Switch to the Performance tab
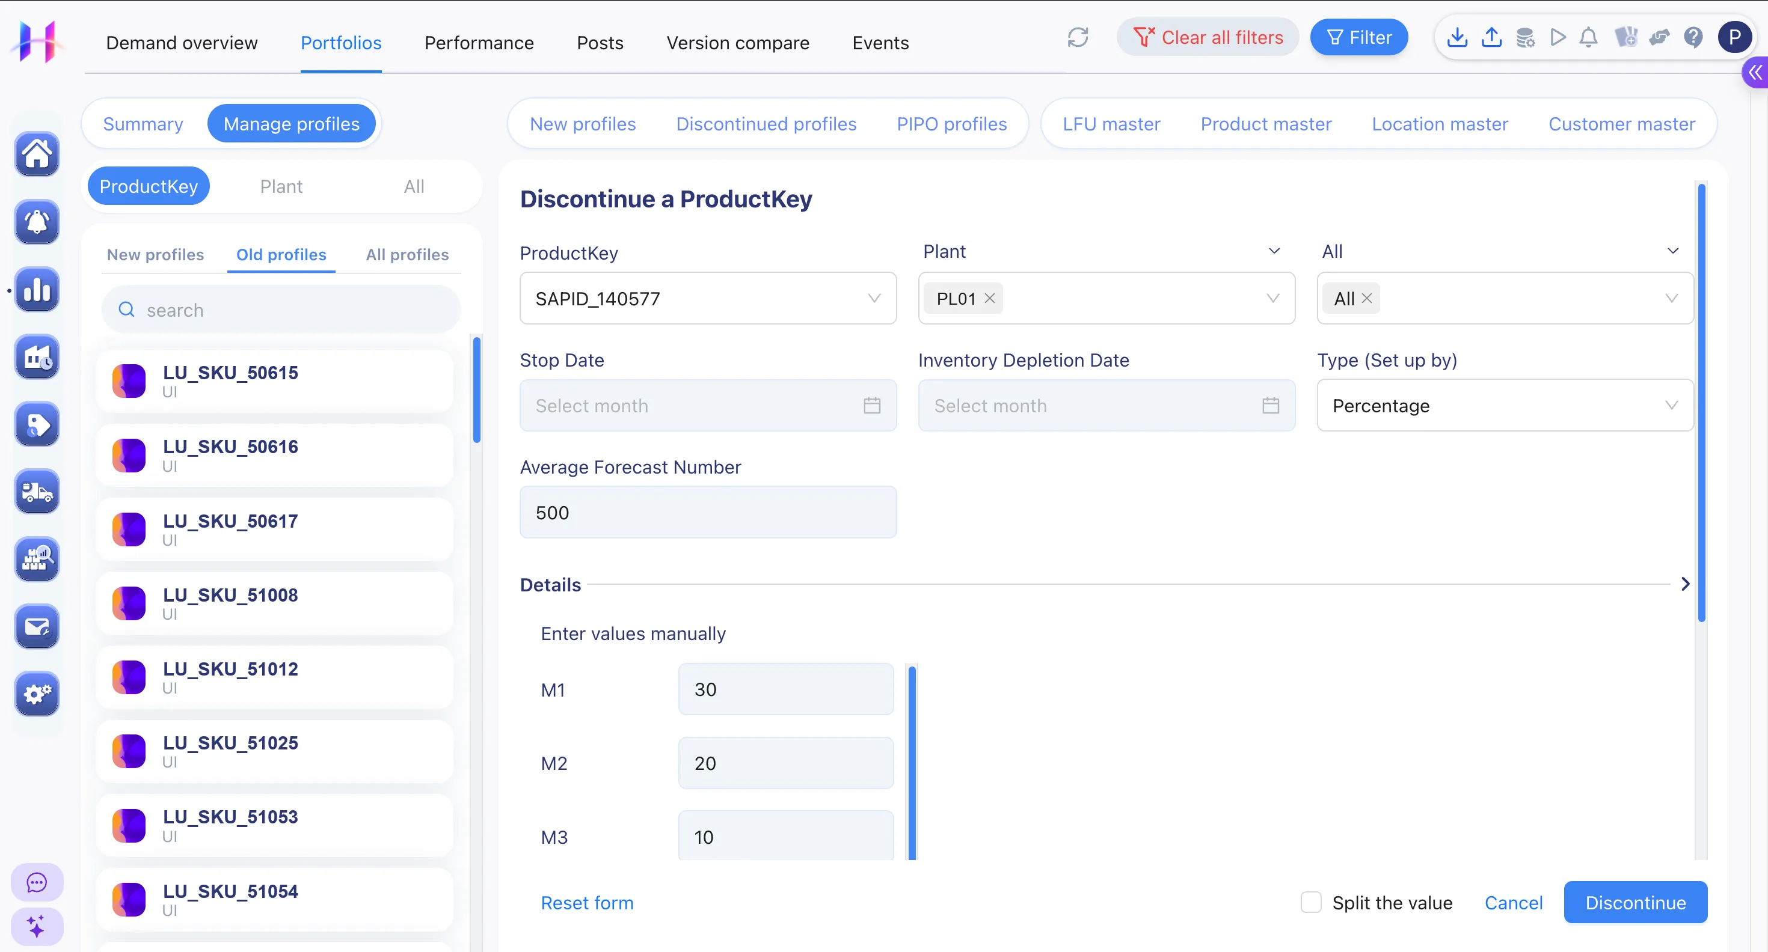 click(x=479, y=43)
